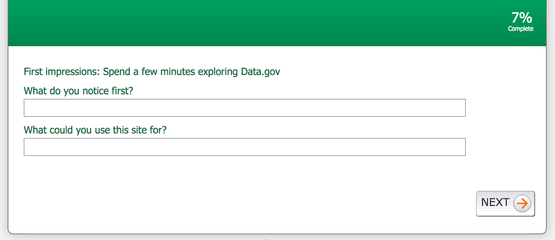Click the green header banner
The image size is (555, 240).
243,23
